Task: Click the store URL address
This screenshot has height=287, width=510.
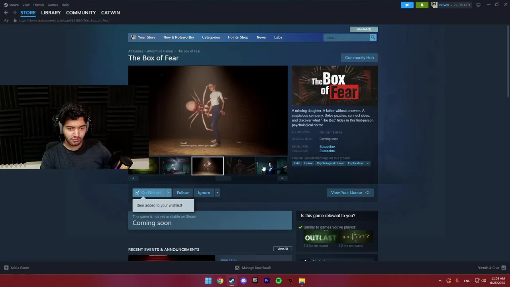Action: coord(64,20)
